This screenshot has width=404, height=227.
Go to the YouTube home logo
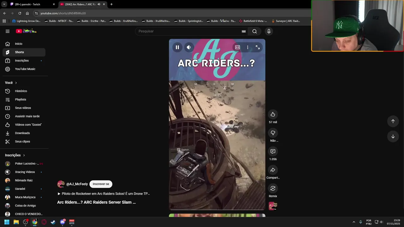point(26,31)
